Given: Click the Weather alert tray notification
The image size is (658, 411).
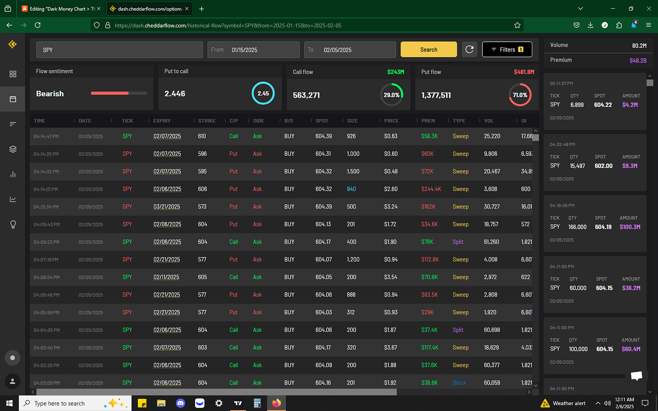Looking at the screenshot, I should pyautogui.click(x=563, y=403).
